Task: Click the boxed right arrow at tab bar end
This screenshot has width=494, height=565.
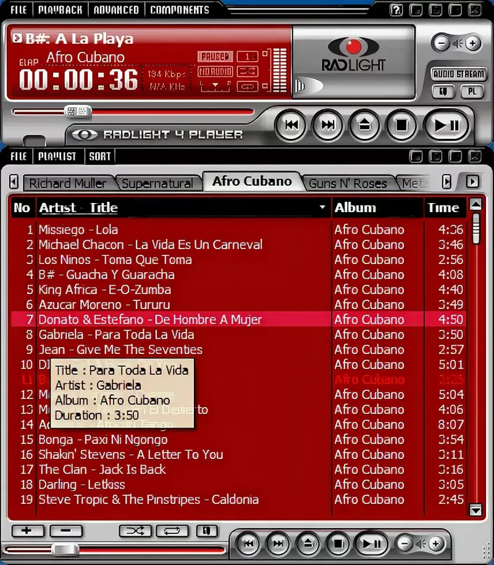Action: [x=473, y=181]
